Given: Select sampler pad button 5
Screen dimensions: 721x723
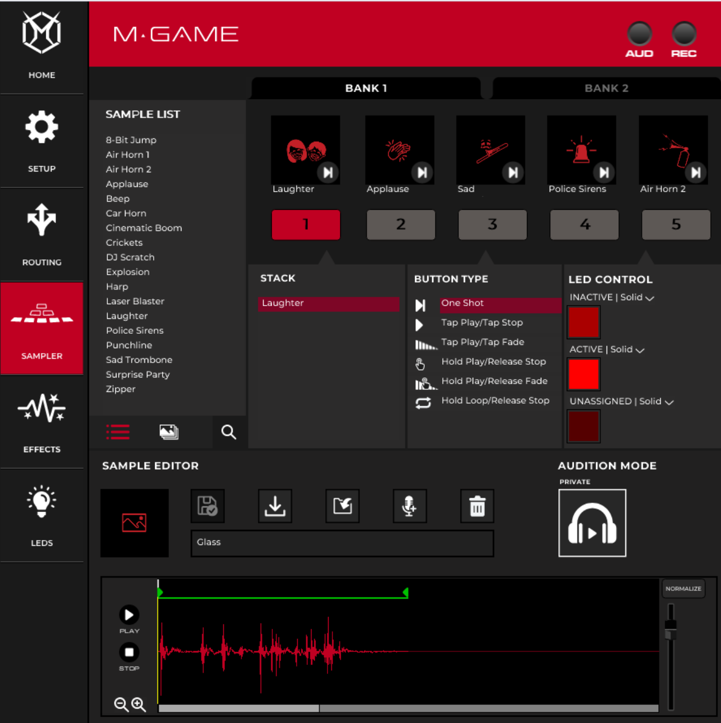Looking at the screenshot, I should (x=676, y=225).
